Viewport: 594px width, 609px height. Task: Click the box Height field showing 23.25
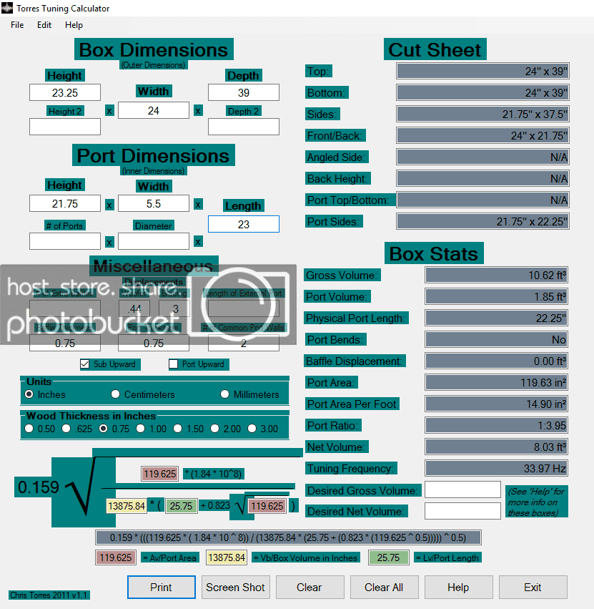pos(65,92)
